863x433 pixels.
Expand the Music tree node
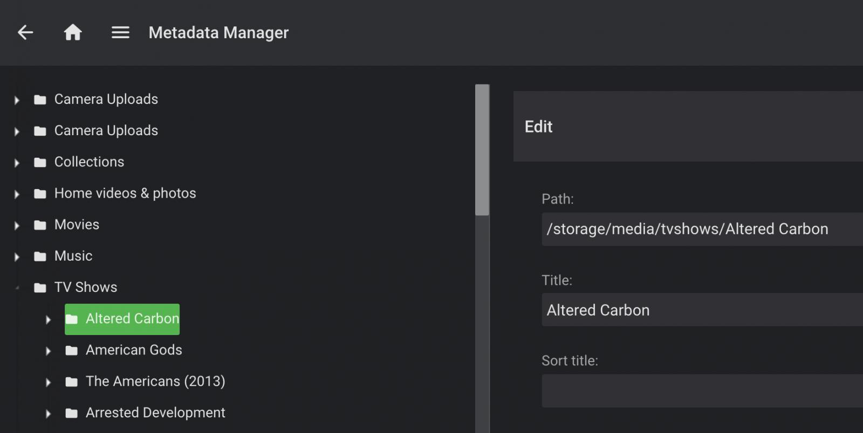(17, 257)
